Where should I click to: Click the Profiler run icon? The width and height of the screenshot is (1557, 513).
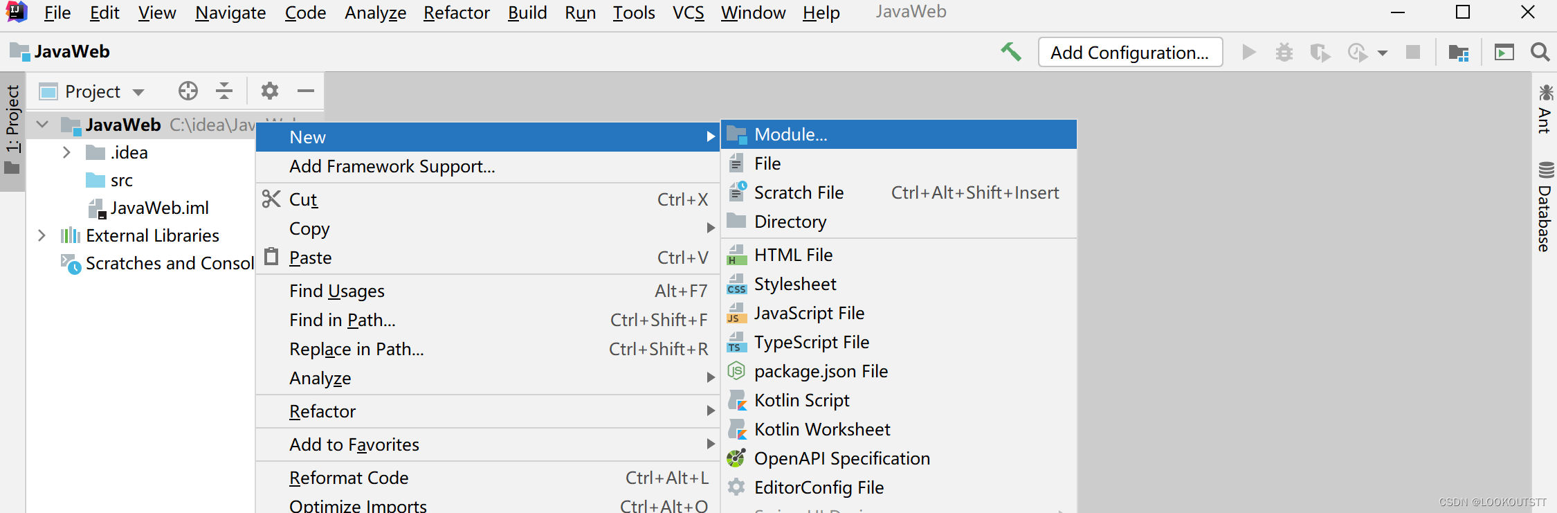[1358, 52]
